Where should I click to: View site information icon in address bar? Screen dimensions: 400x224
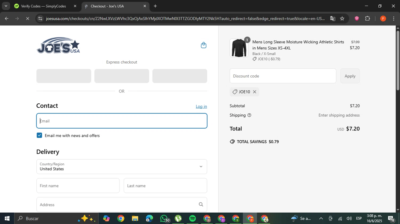point(40,19)
